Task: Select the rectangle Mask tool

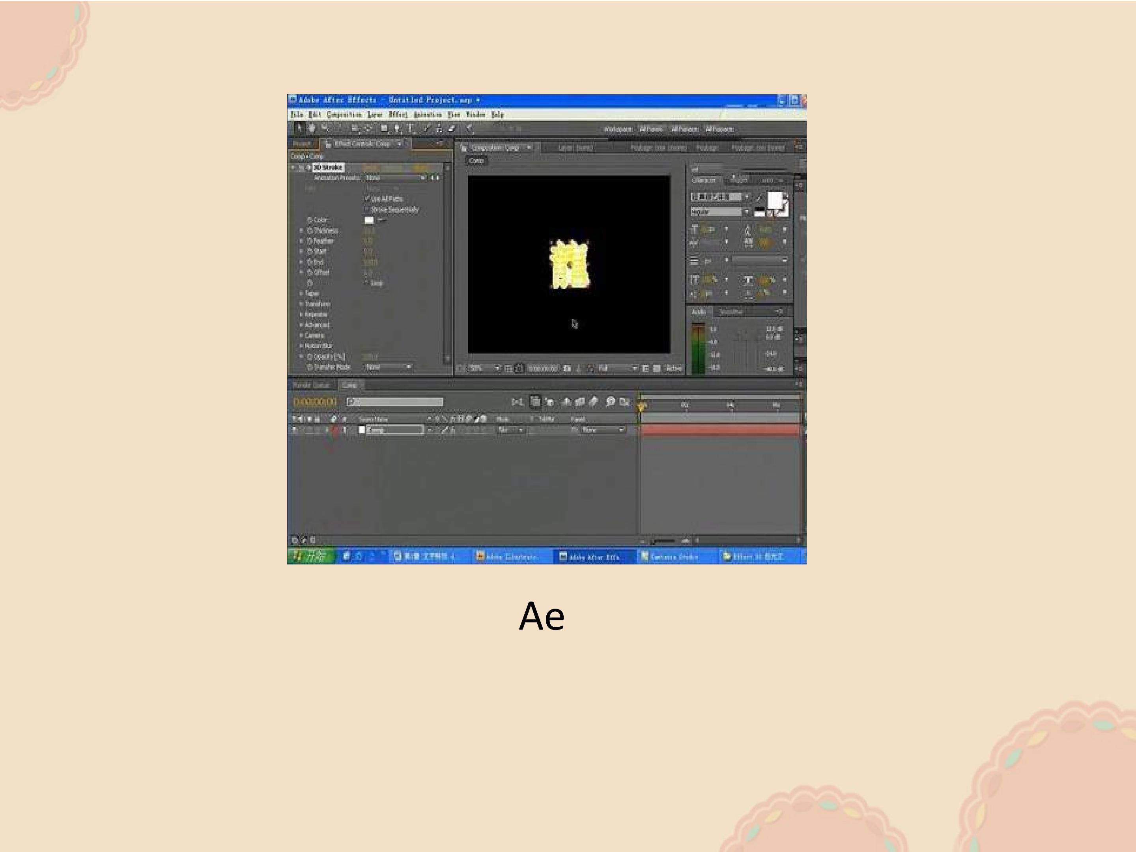Action: point(384,128)
